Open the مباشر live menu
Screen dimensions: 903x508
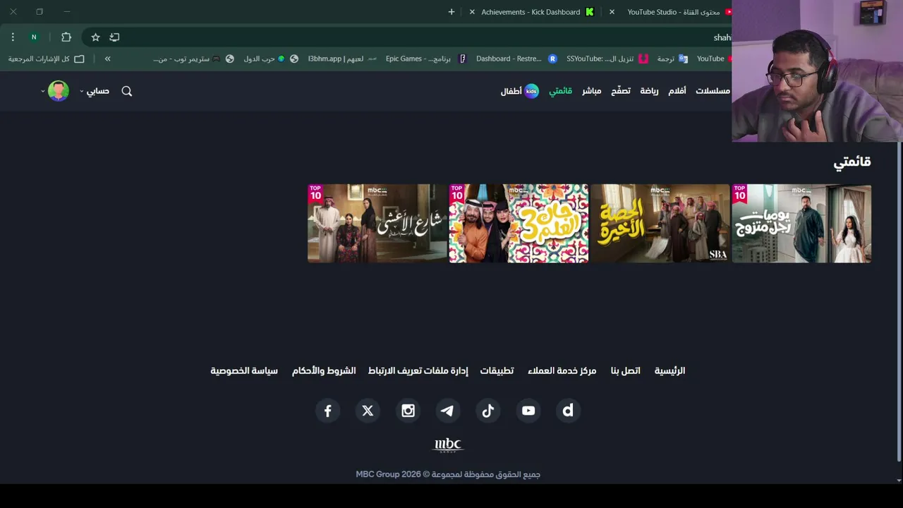592,91
